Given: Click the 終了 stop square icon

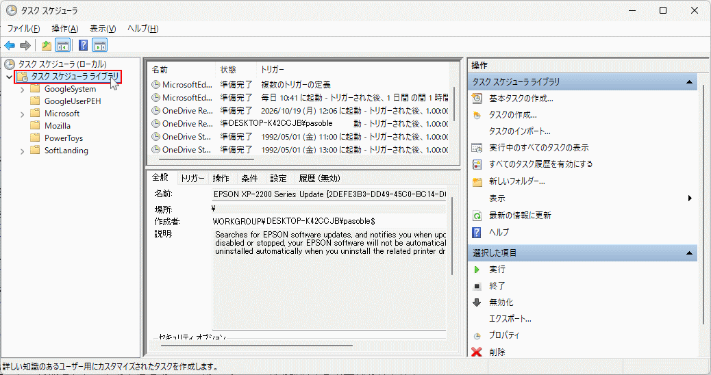Looking at the screenshot, I should coord(477,286).
